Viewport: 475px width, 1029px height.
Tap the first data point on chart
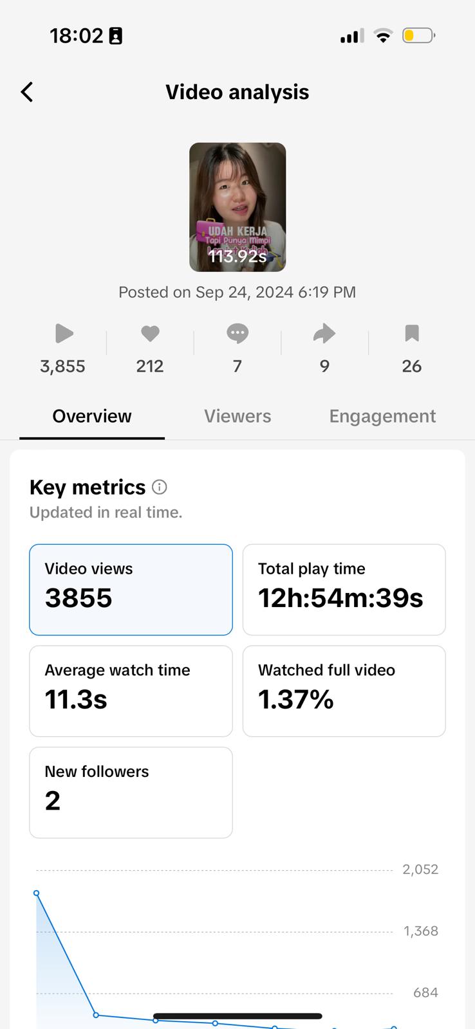(x=37, y=893)
